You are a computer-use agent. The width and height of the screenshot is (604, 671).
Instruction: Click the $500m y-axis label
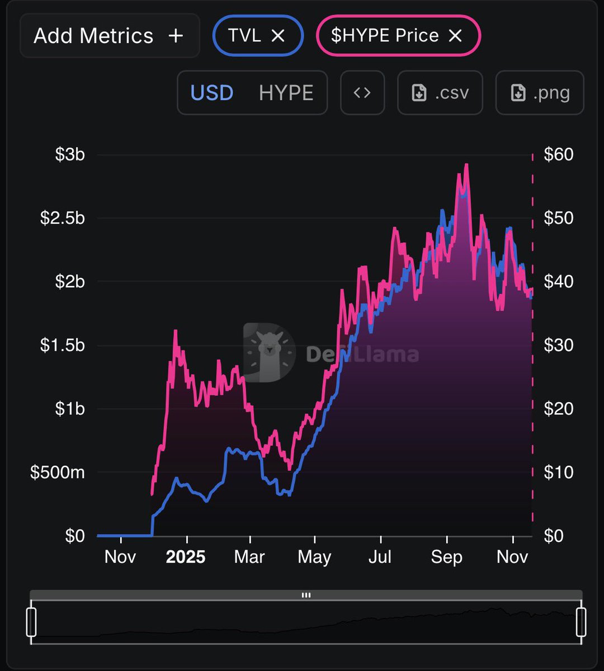point(58,472)
